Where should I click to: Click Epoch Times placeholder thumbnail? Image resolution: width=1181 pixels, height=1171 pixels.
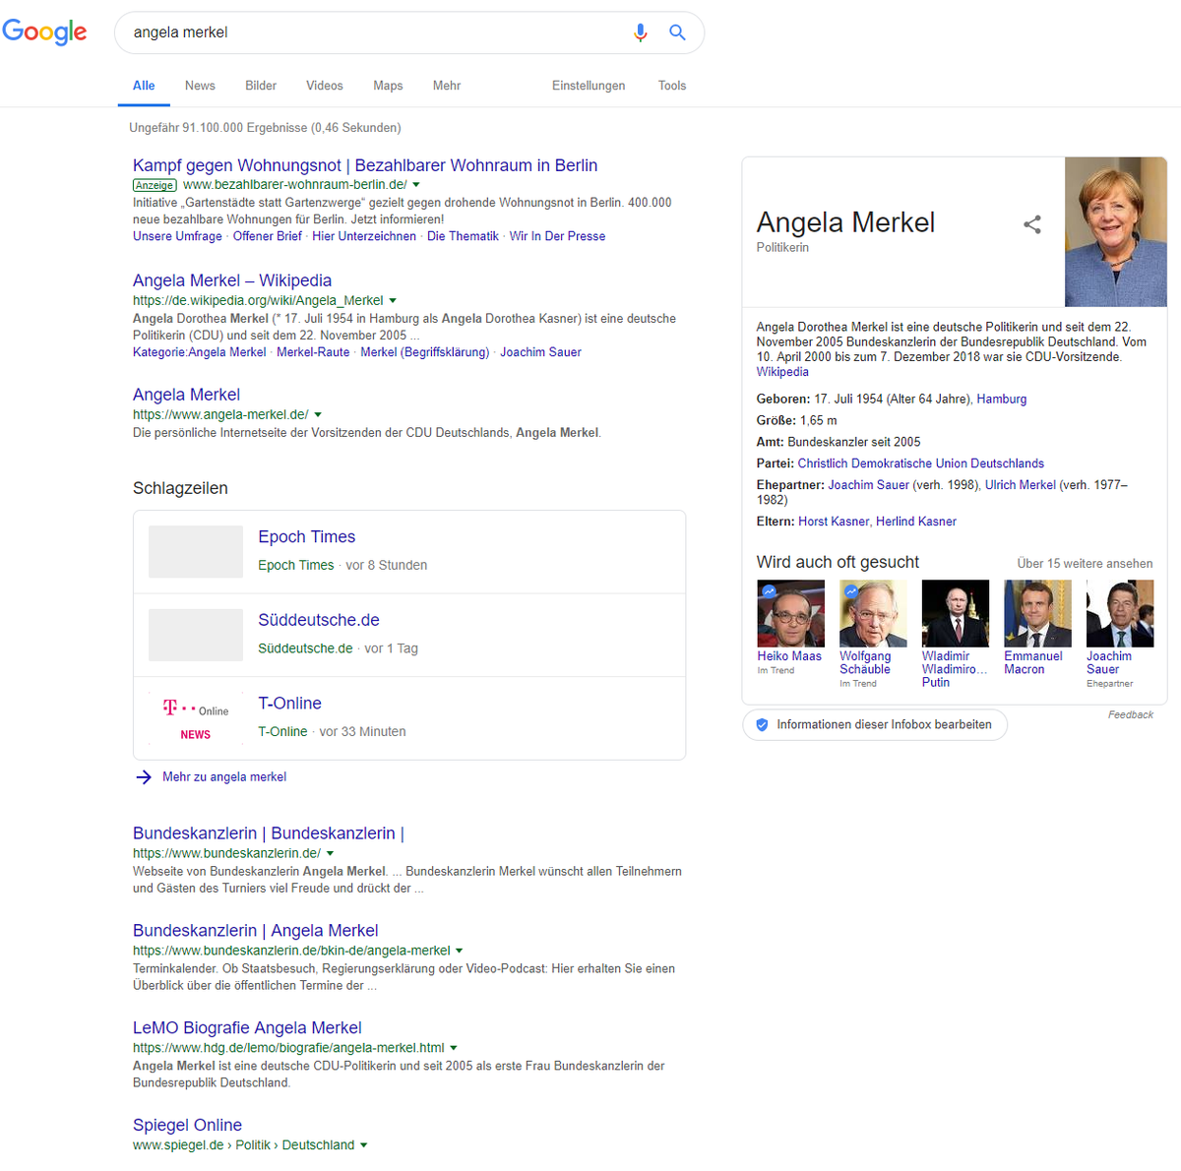[x=196, y=551]
